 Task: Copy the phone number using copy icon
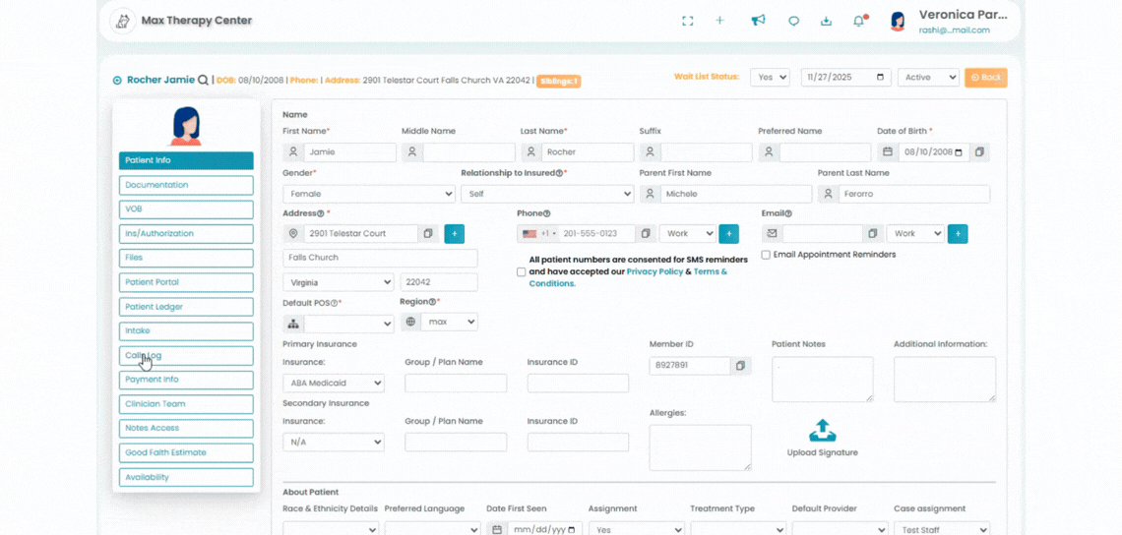pos(645,234)
